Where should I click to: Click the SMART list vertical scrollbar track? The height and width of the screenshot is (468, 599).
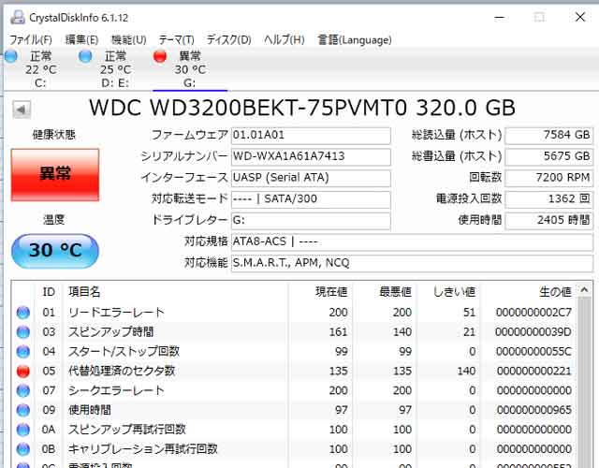point(584,382)
